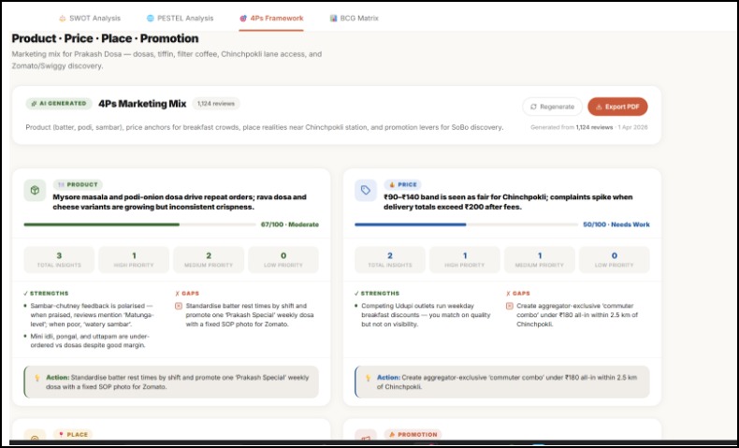This screenshot has height=448, width=739.
Task: Click the lightbulb icon in Product action box
Action: (x=37, y=378)
